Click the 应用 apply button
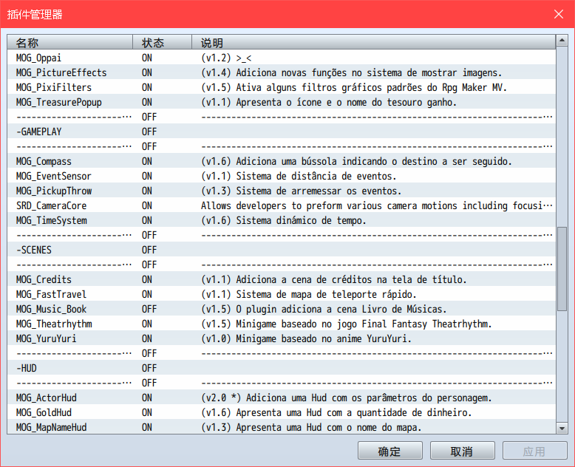This screenshot has height=467, width=575. [x=534, y=451]
